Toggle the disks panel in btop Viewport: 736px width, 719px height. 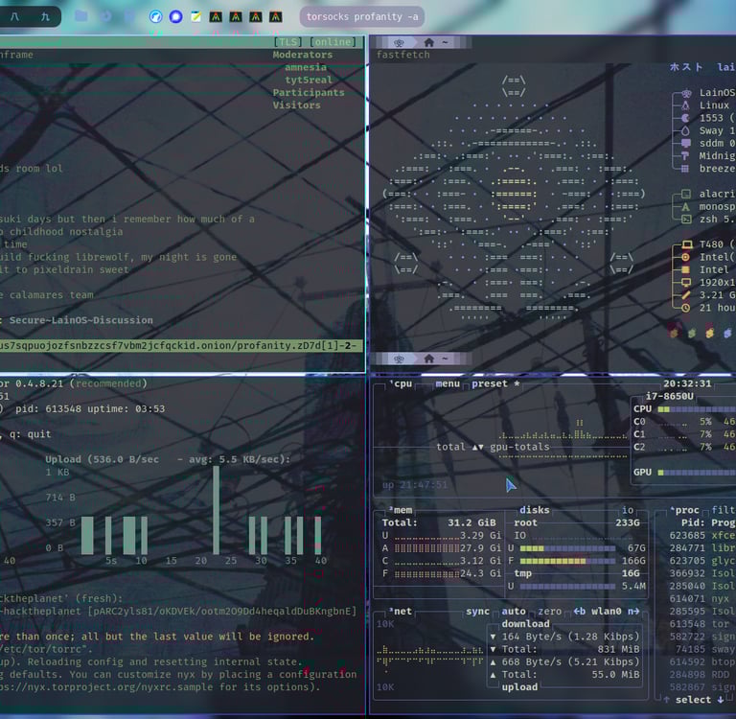tap(534, 510)
